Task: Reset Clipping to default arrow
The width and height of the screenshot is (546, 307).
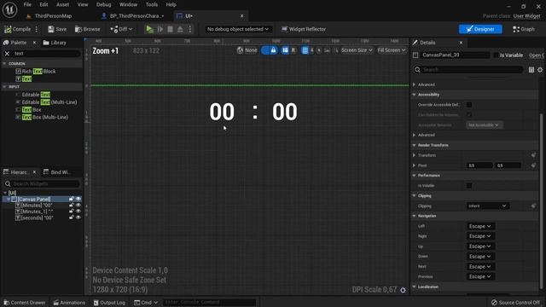Action: (533, 206)
